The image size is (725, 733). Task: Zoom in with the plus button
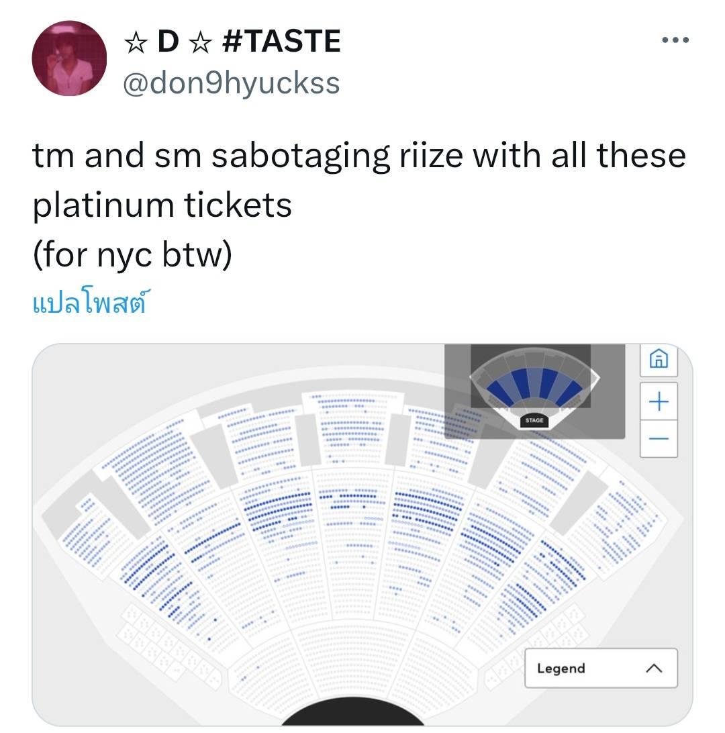click(659, 401)
